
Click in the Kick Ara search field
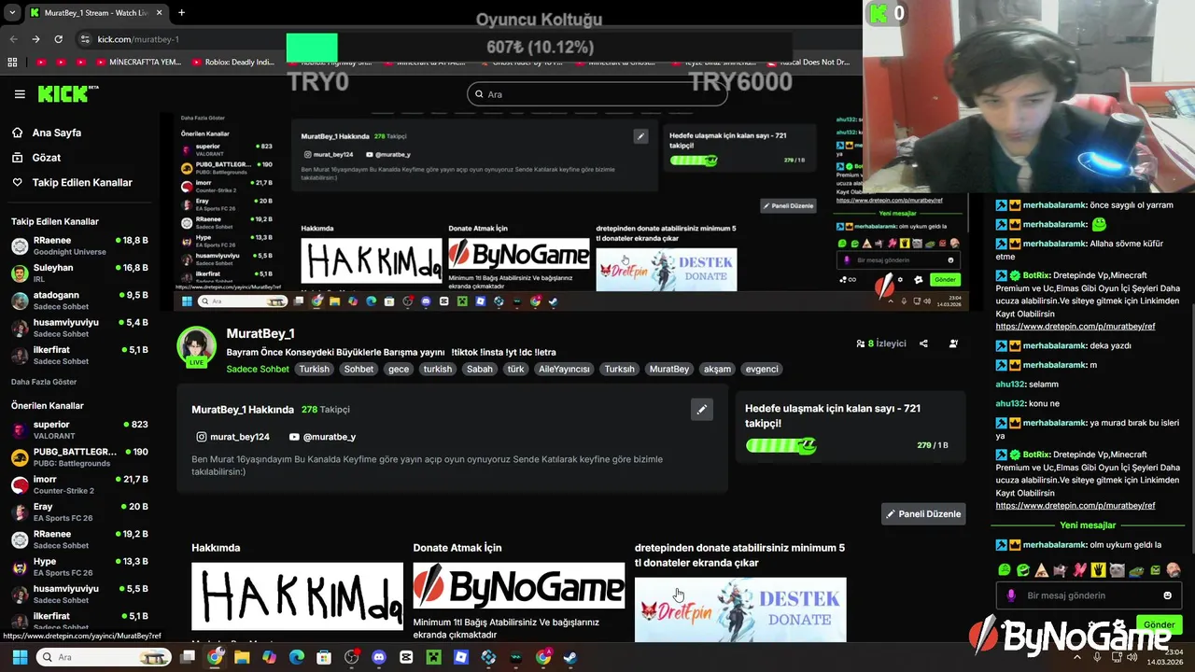click(597, 94)
